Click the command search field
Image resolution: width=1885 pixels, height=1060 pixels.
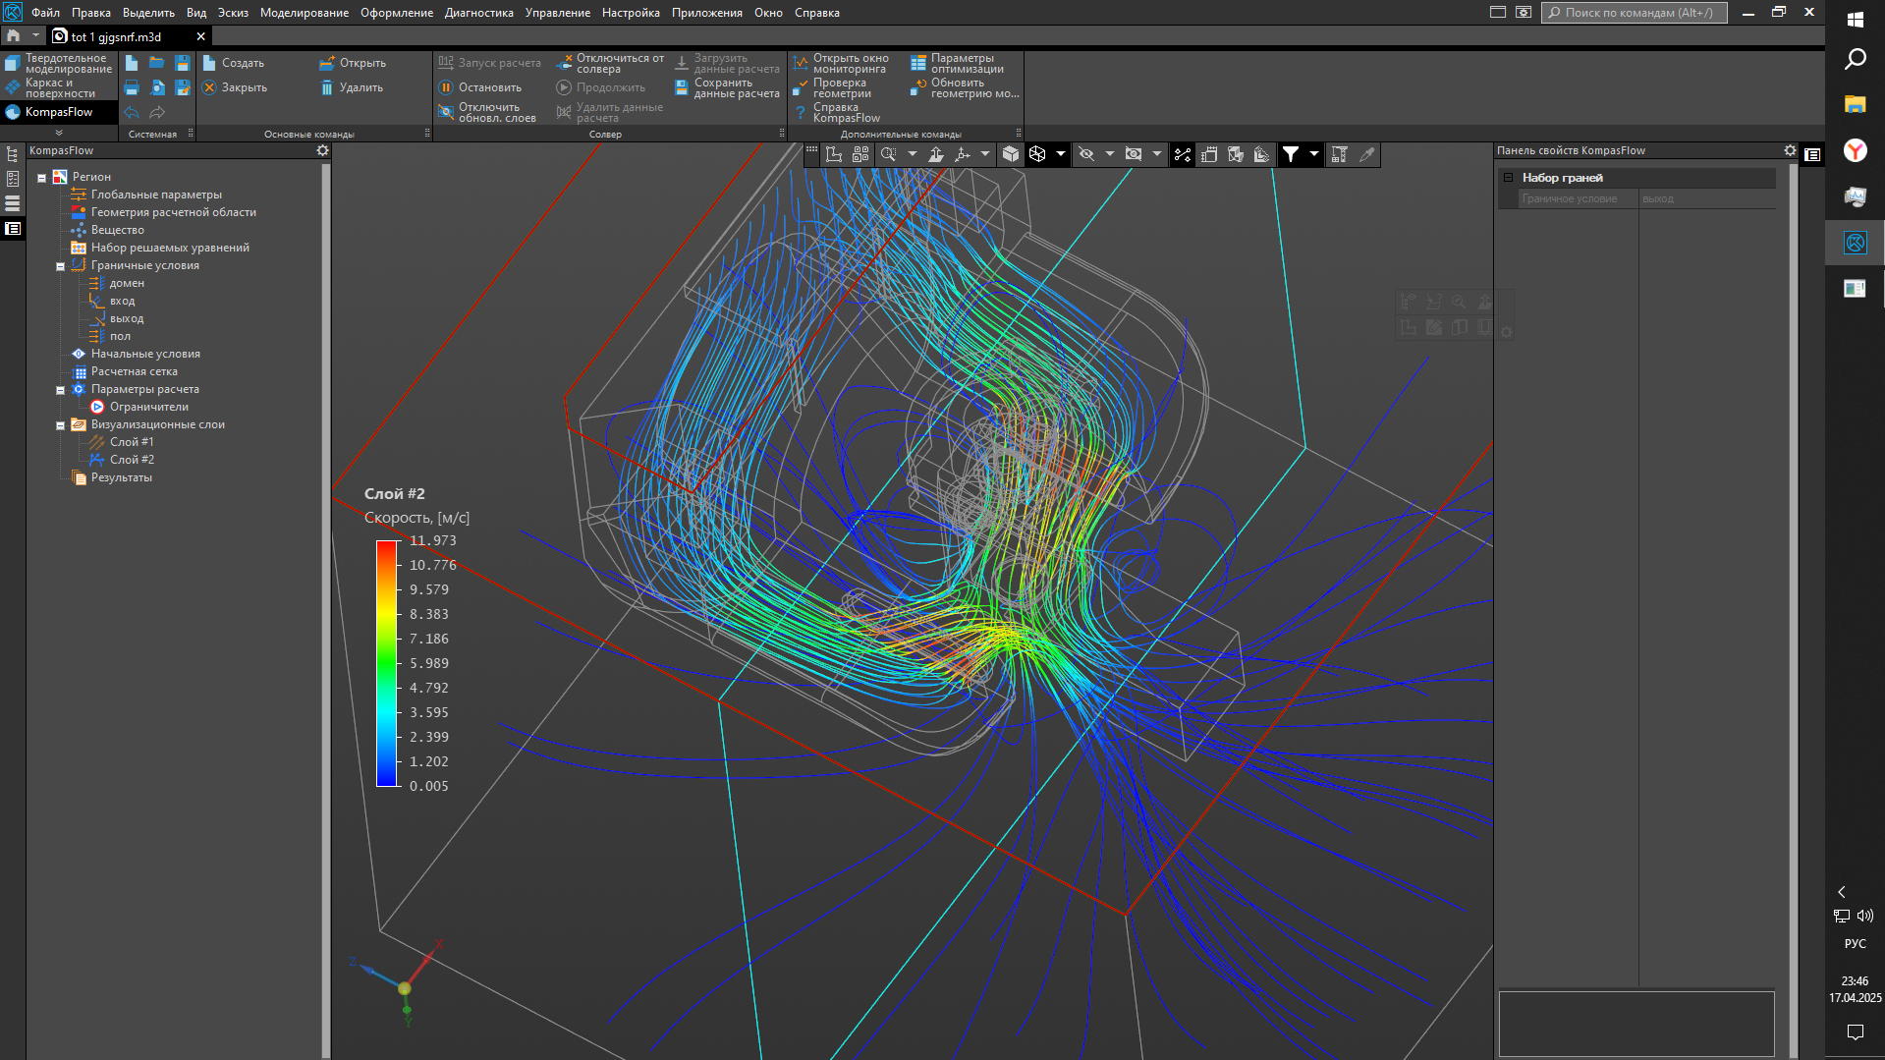(x=1635, y=13)
